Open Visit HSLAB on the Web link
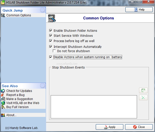 pyautogui.click(x=23, y=103)
